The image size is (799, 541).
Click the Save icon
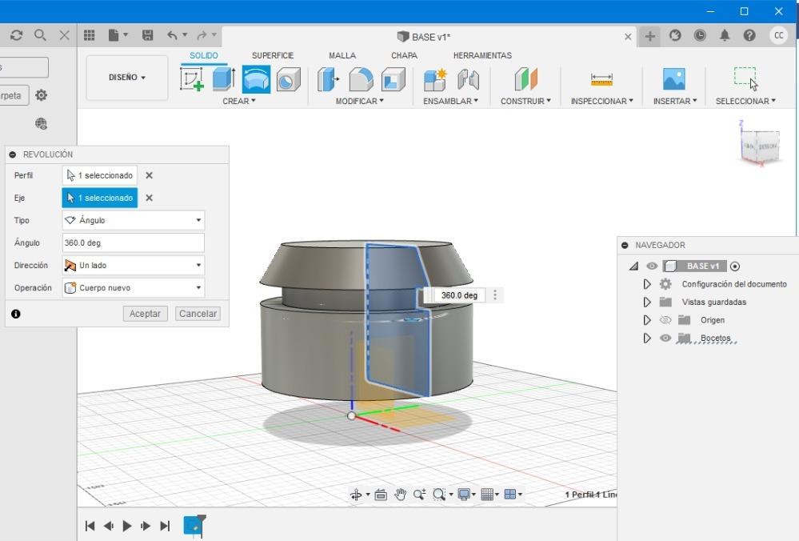pos(148,35)
